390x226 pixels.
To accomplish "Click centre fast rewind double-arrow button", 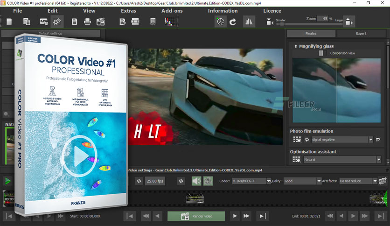I will [x=146, y=216].
